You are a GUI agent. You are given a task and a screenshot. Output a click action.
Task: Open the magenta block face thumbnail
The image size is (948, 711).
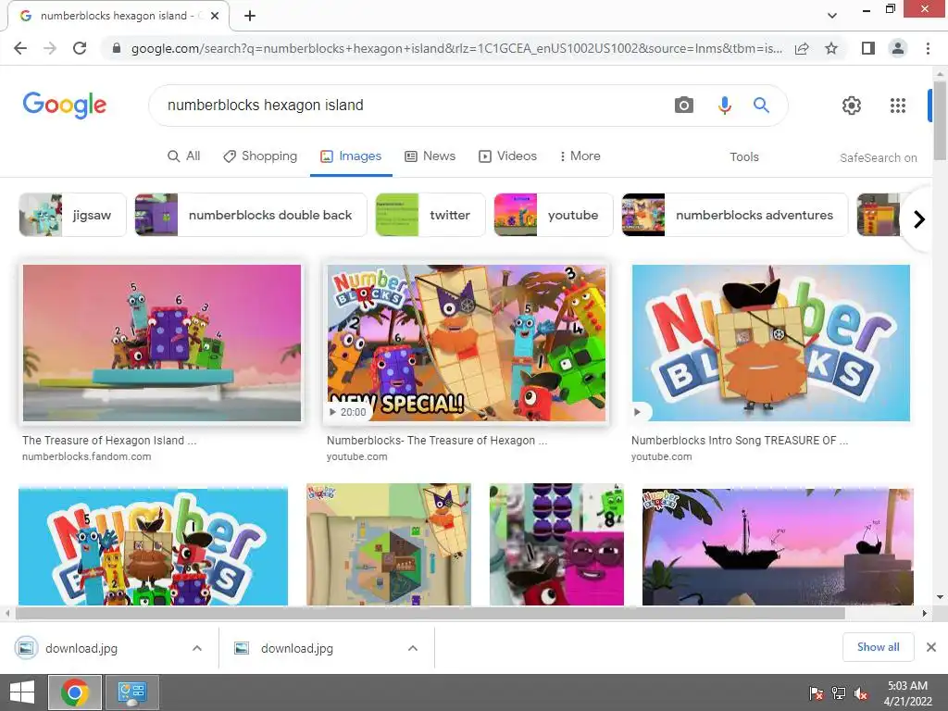(556, 544)
